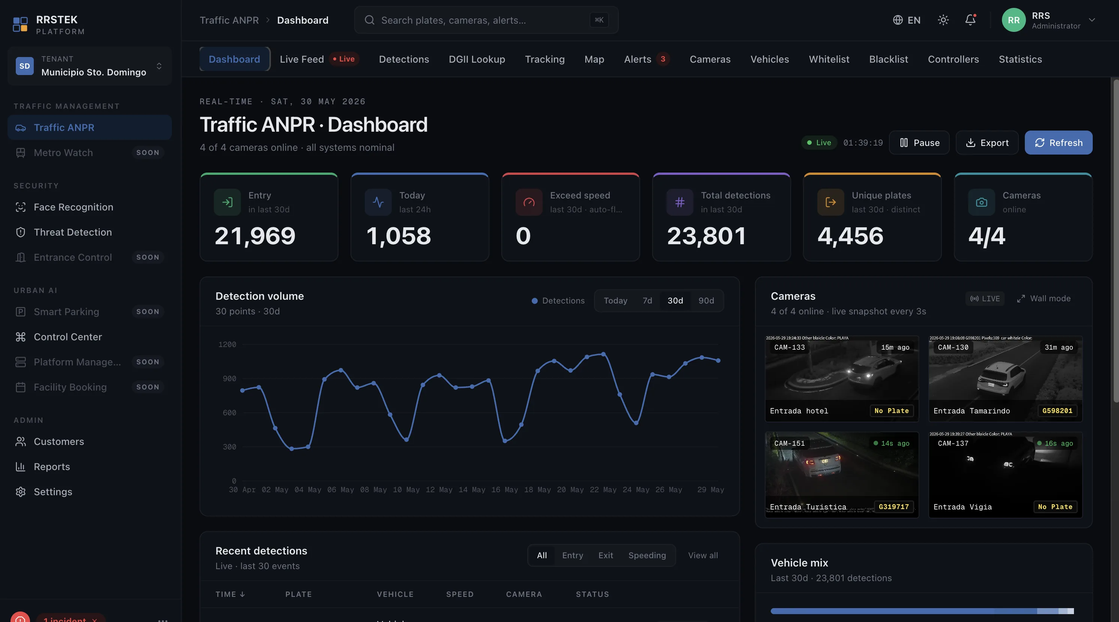Select the 7d range for detection volume
This screenshot has width=1119, height=622.
point(647,300)
